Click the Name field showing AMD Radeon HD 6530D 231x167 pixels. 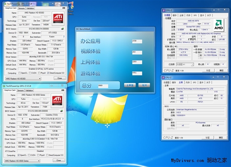pos(34,13)
